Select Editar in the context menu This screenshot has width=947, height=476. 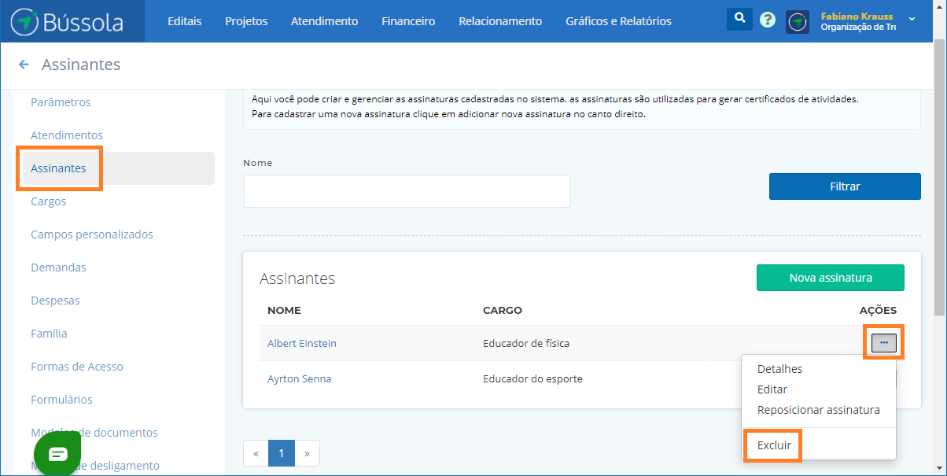(x=772, y=389)
